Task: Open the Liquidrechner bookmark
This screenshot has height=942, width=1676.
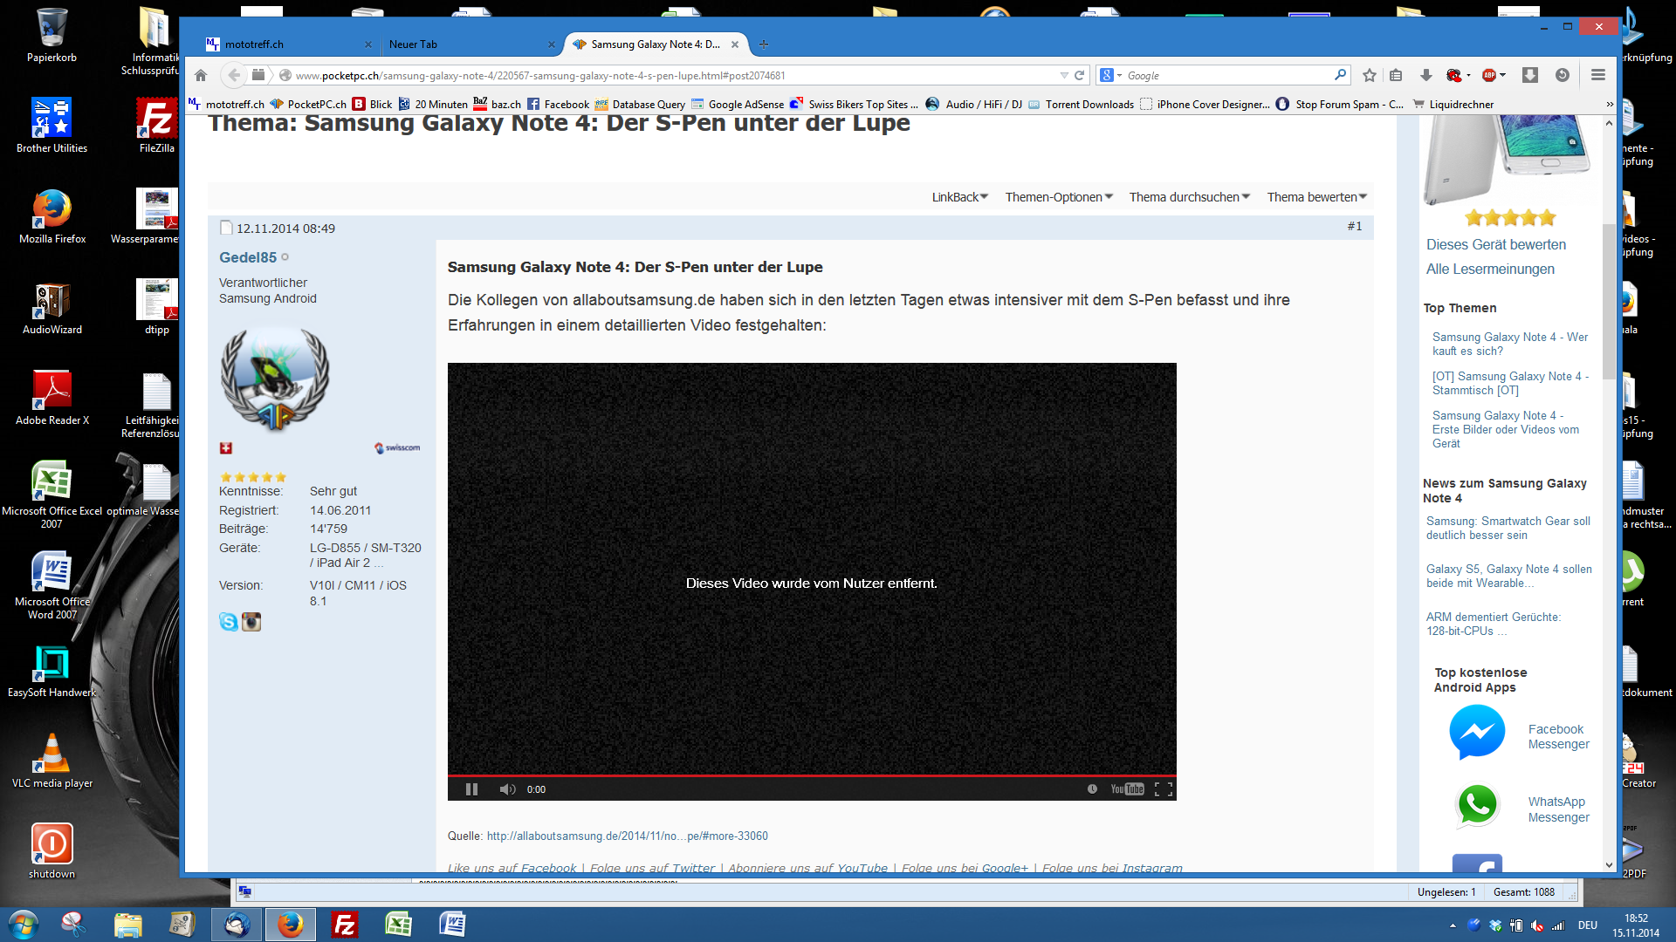Action: [1453, 104]
